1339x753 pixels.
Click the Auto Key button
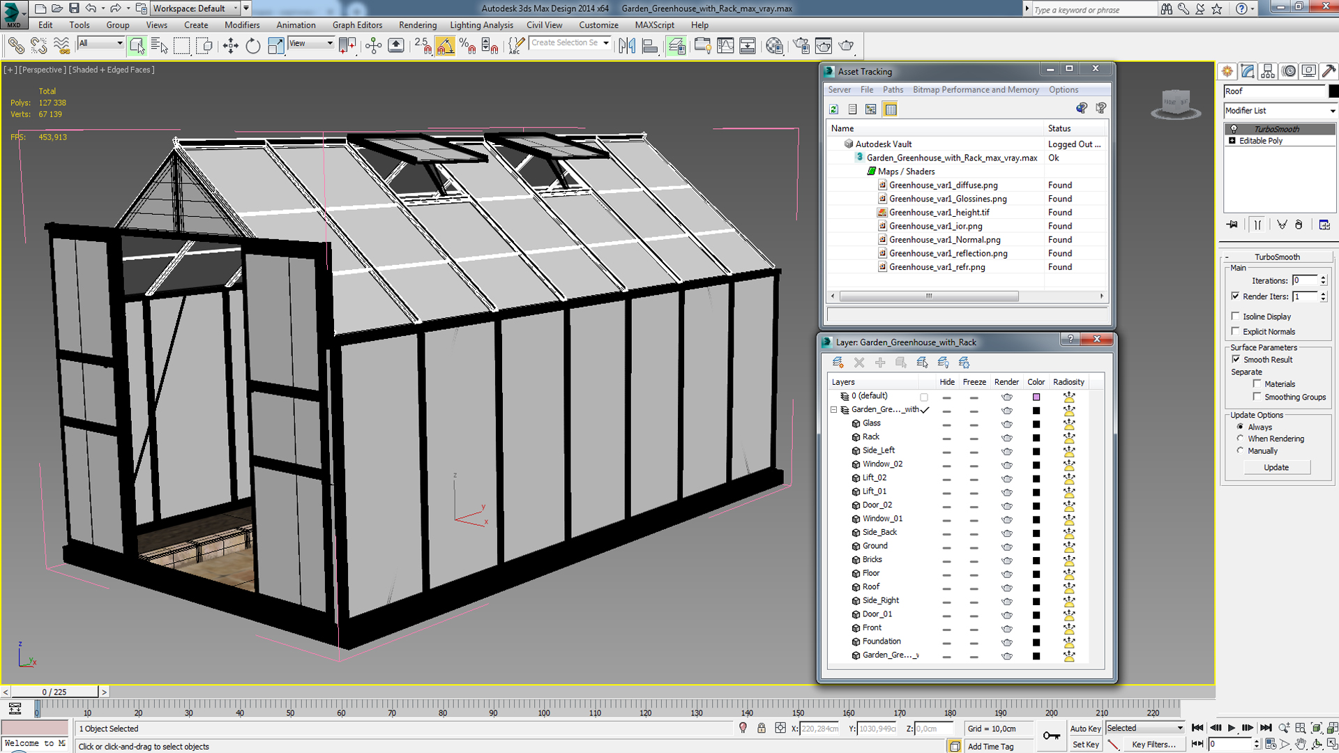pyautogui.click(x=1085, y=729)
